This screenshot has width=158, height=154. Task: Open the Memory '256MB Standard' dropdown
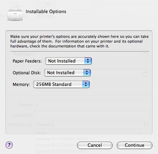click(x=61, y=84)
